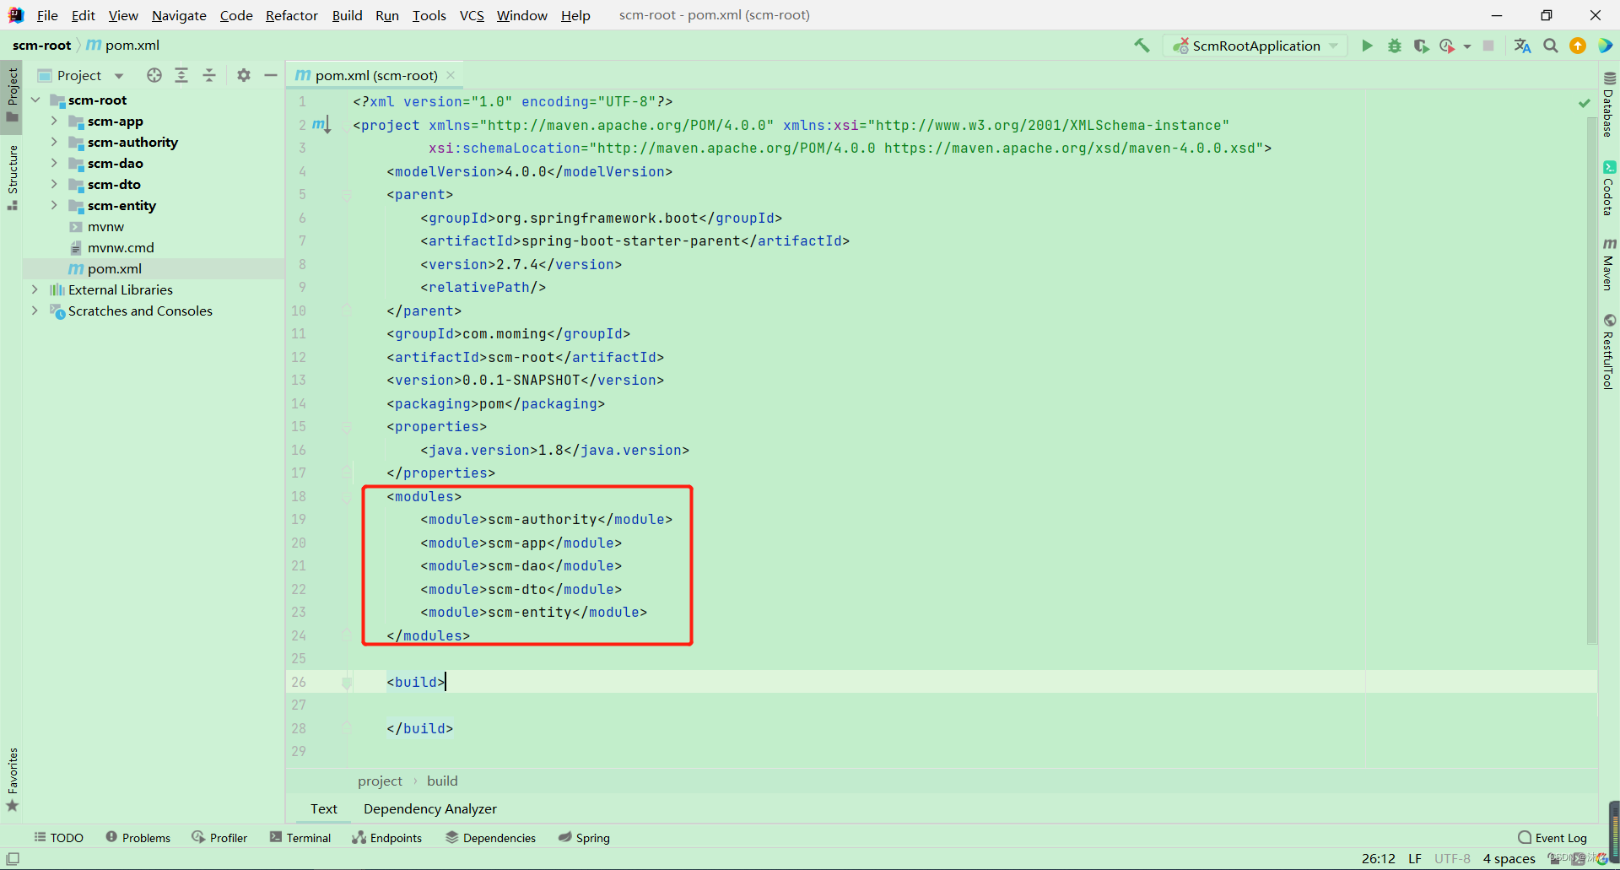The height and width of the screenshot is (870, 1620).
Task: Click the Profiler run icon in toolbar
Action: [x=1448, y=46]
